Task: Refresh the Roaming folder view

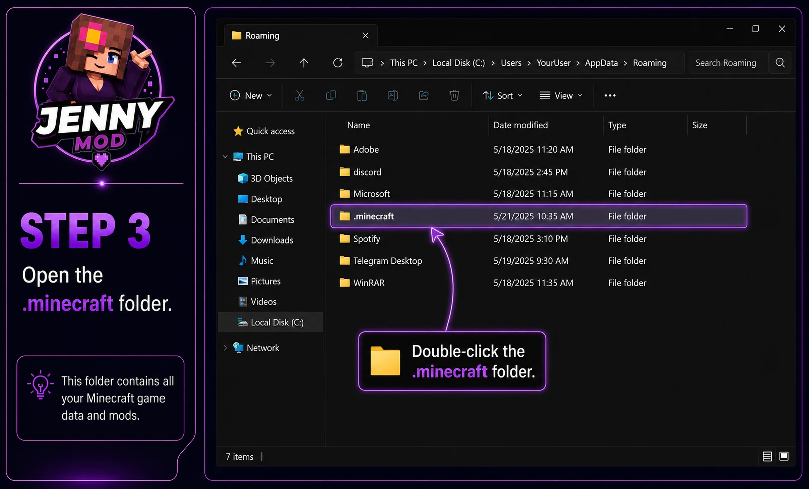Action: pos(338,63)
